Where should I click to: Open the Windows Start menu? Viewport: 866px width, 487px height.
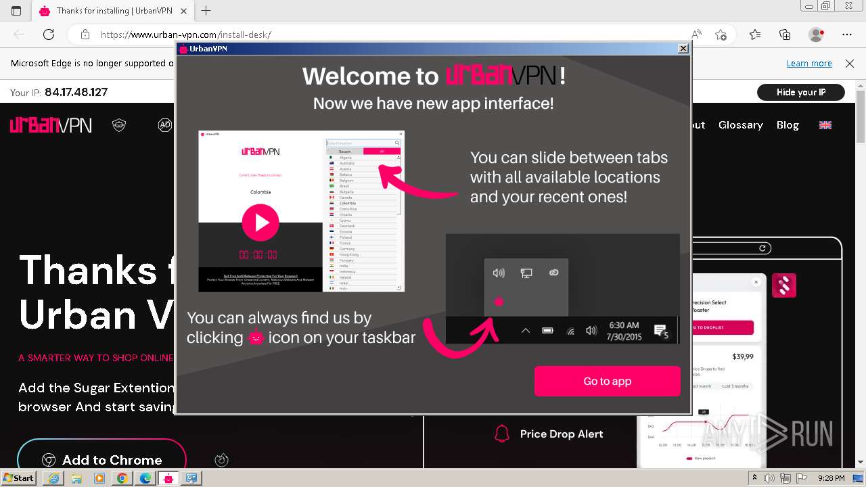[x=19, y=478]
